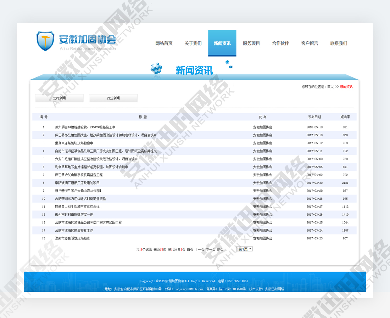The height and width of the screenshot is (318, 390).
Task: Click the blue cubes icon beside 新闻资讯 heading
Action: [x=156, y=68]
